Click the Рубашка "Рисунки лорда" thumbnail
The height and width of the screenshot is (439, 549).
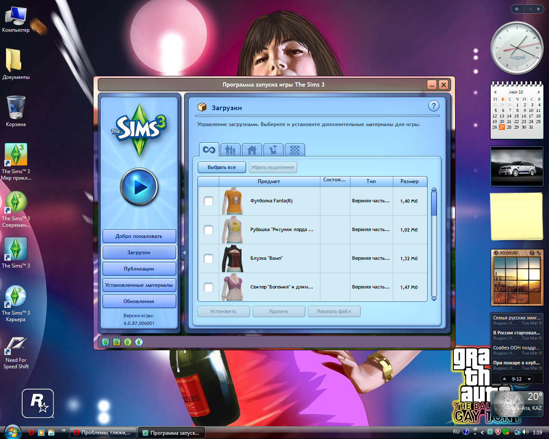tap(232, 230)
